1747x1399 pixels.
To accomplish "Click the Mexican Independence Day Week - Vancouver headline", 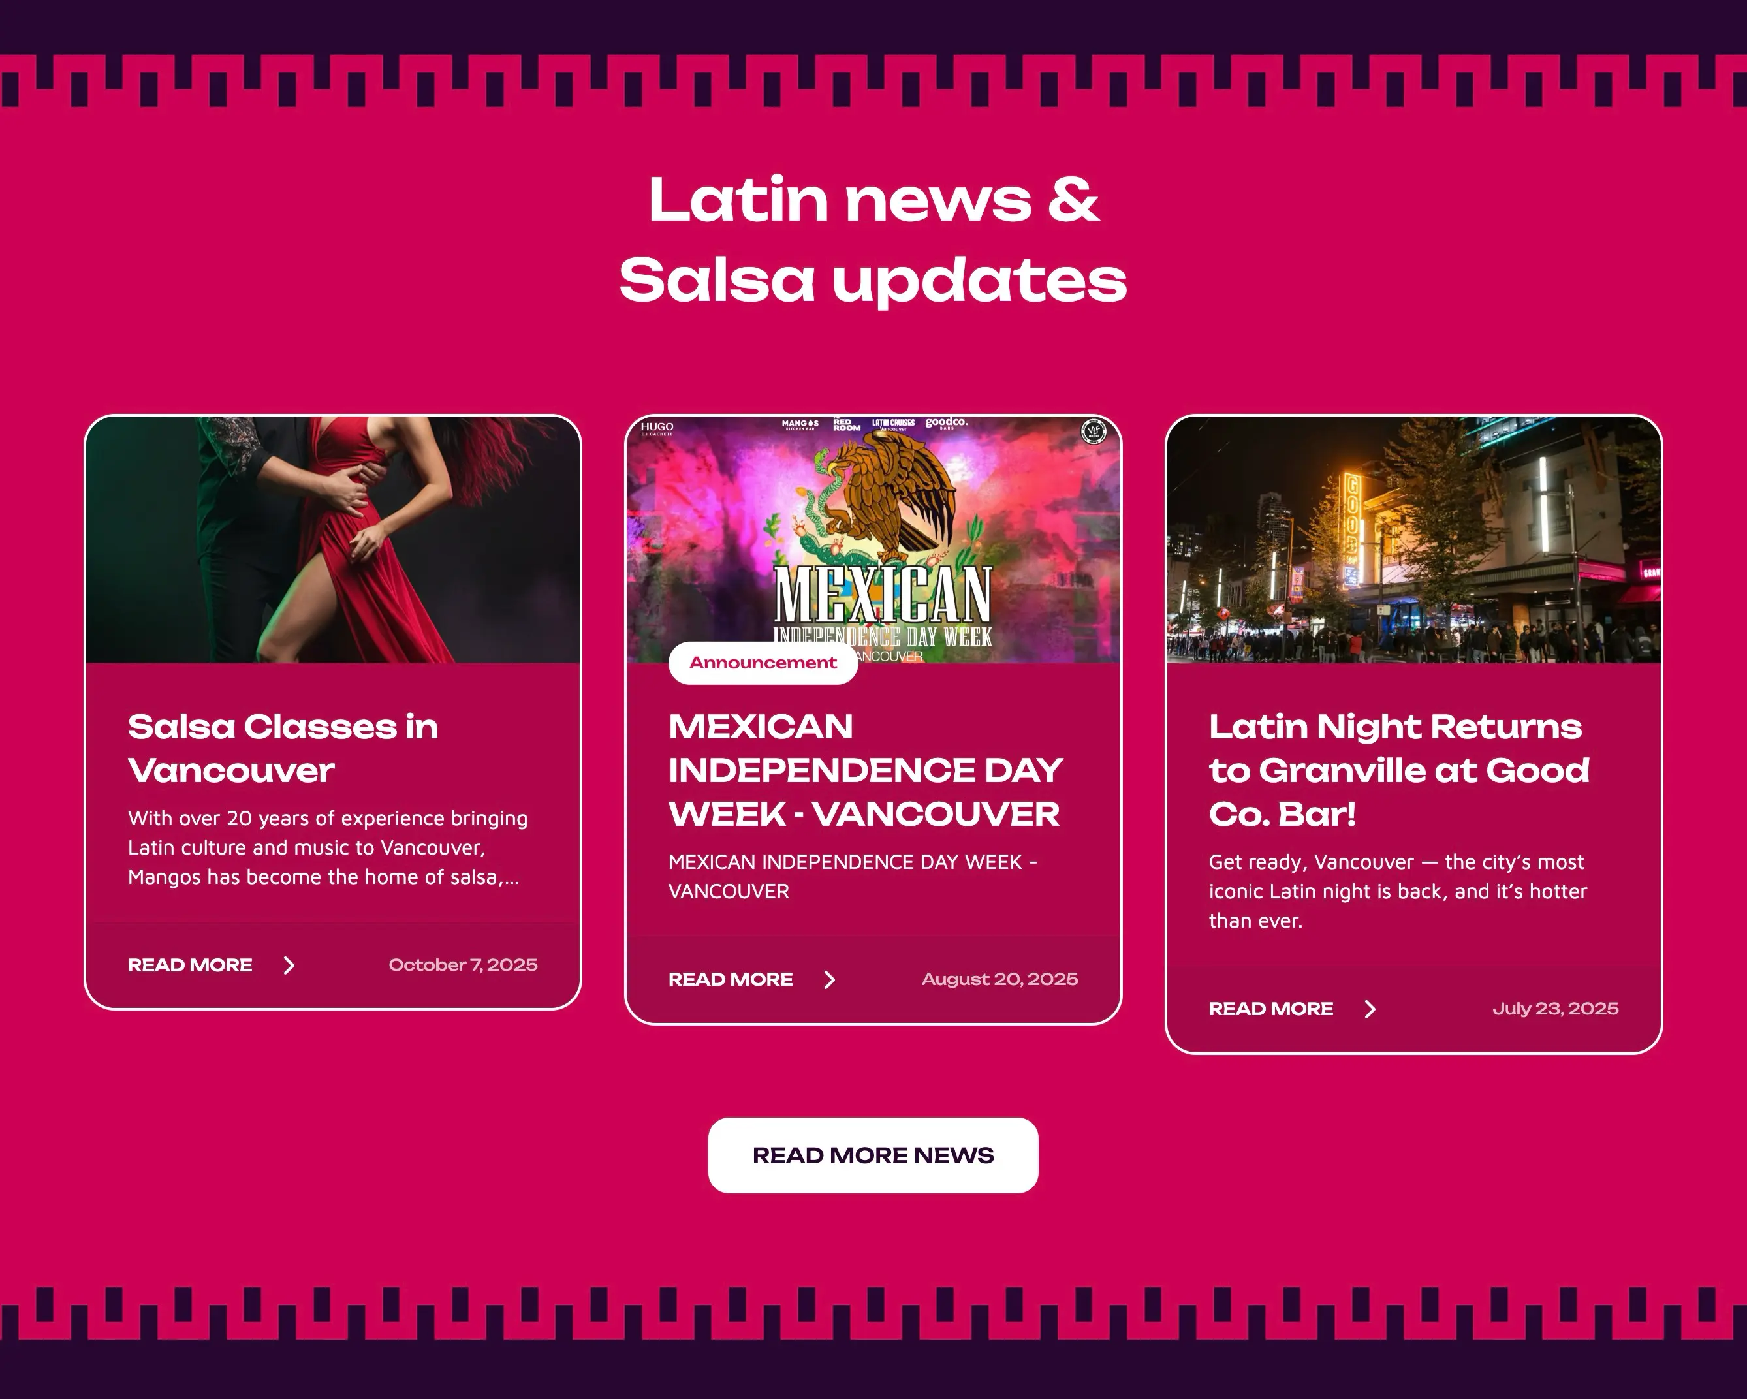I will point(866,770).
